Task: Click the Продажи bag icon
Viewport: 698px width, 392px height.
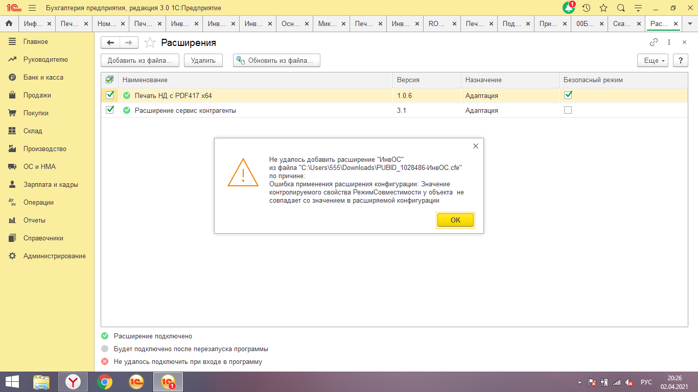Action: [x=13, y=95]
